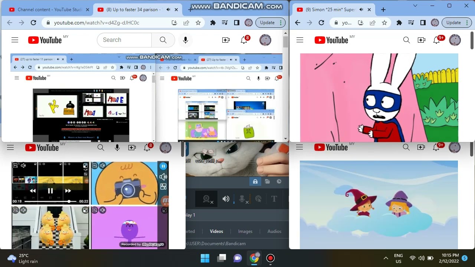Open the tab search chevron in right Chrome window
Viewport: 475px width, 267px height.
tap(415, 6)
